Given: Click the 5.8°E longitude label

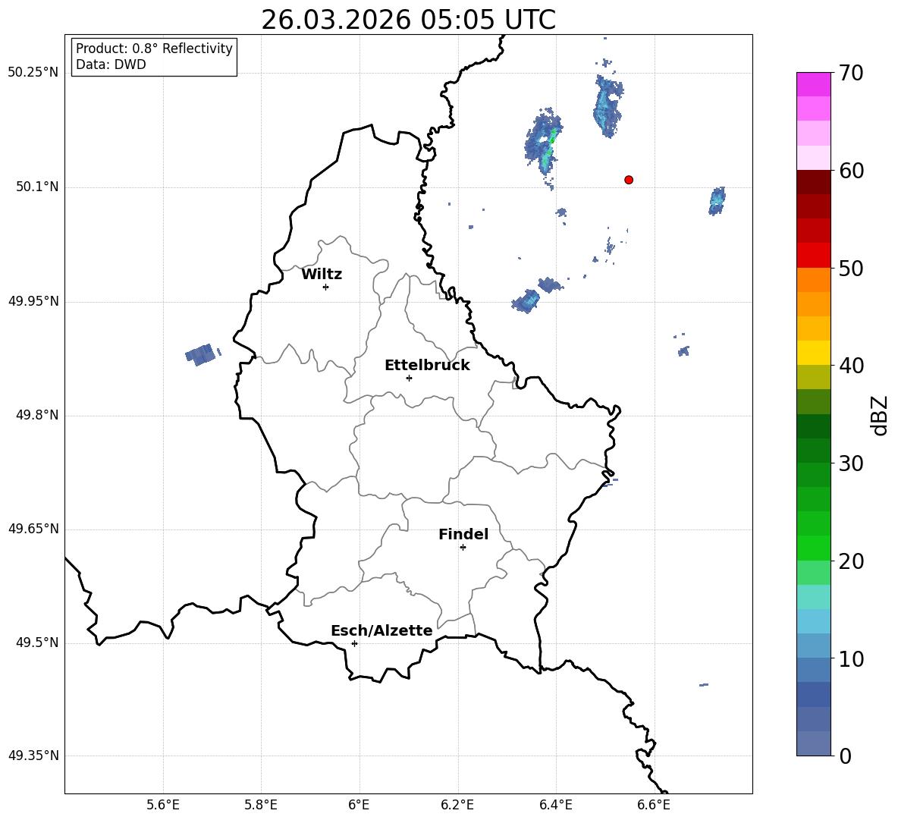Looking at the screenshot, I should tap(261, 805).
